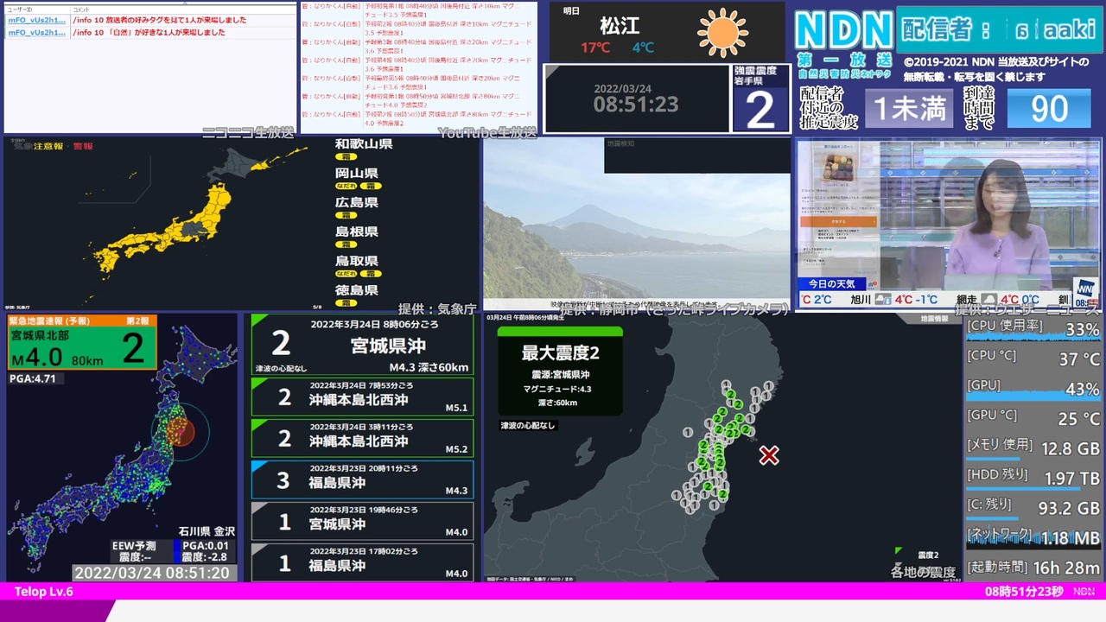Click the Telop Lv.6 label
The image size is (1106, 622).
pos(44,592)
